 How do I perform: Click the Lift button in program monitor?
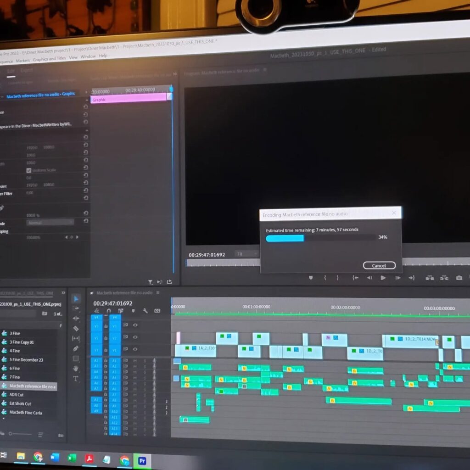pyautogui.click(x=430, y=278)
